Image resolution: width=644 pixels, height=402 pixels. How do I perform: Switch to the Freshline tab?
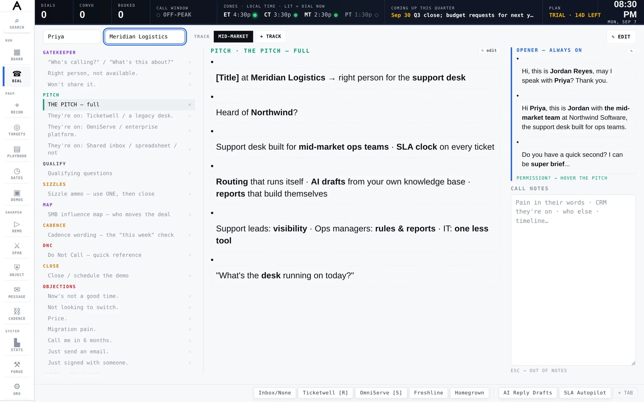429,393
